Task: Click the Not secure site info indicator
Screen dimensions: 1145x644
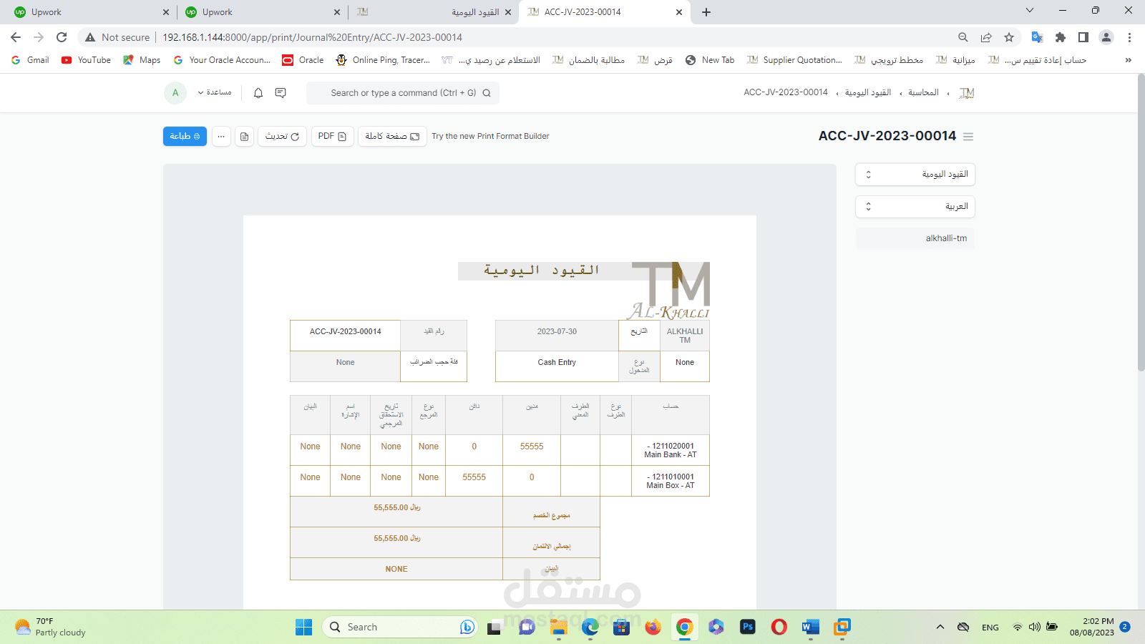Action: pyautogui.click(x=117, y=37)
